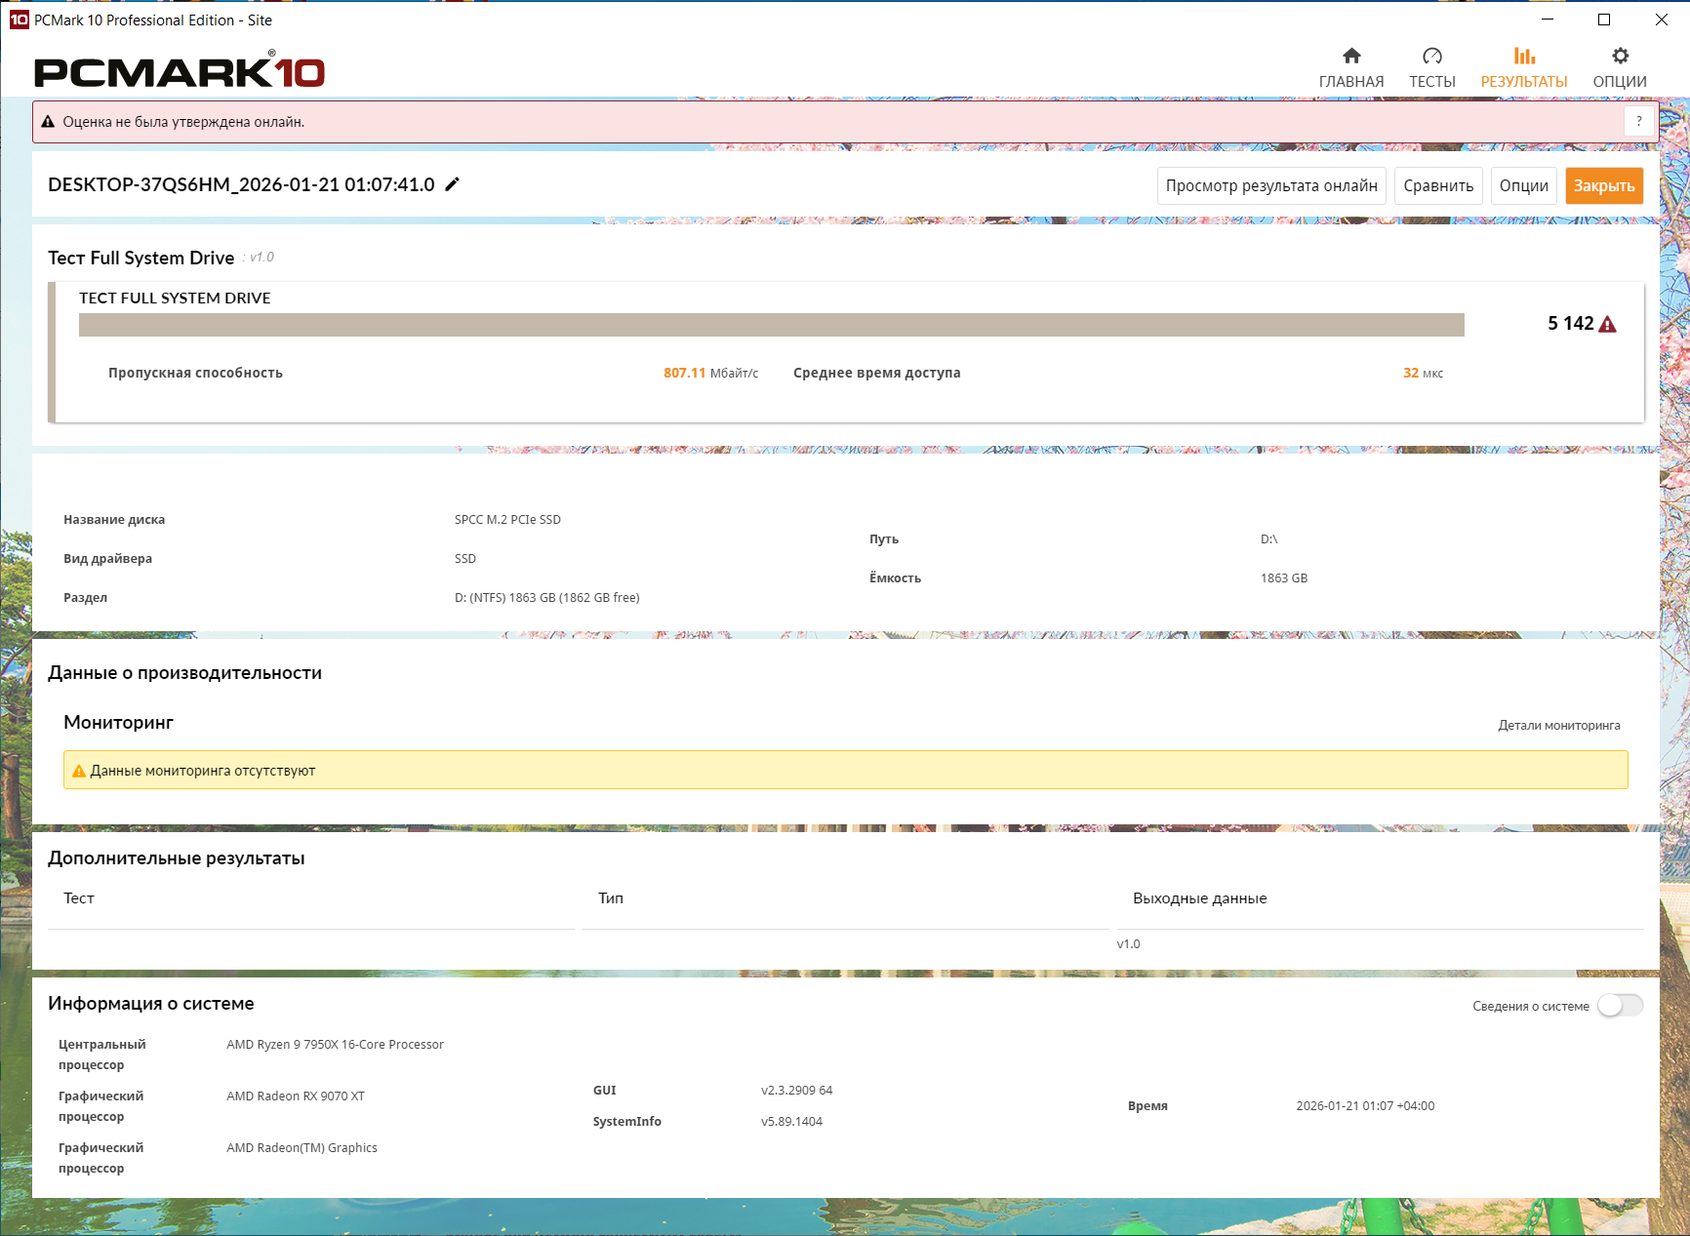Select the AMD Ryzen 9 7950X processor text
The height and width of the screenshot is (1236, 1690).
(x=335, y=1045)
